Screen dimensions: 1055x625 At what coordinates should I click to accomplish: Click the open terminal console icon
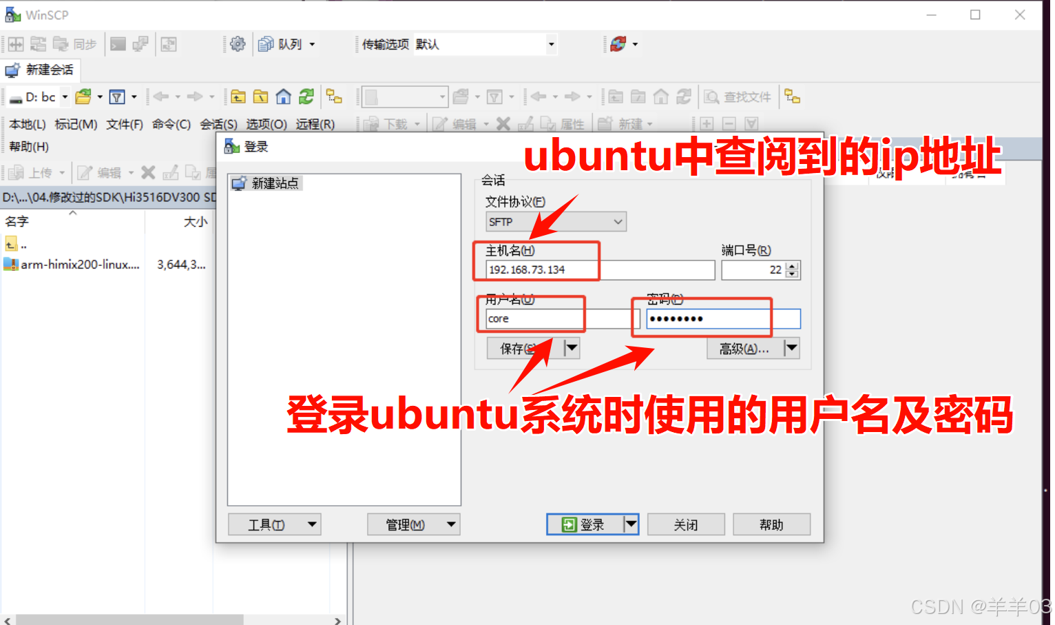coord(118,44)
